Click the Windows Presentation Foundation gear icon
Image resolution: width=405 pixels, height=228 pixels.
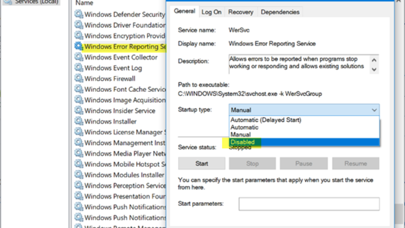click(79, 196)
